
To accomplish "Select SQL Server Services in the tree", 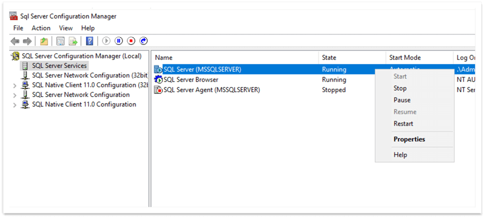I will click(59, 66).
